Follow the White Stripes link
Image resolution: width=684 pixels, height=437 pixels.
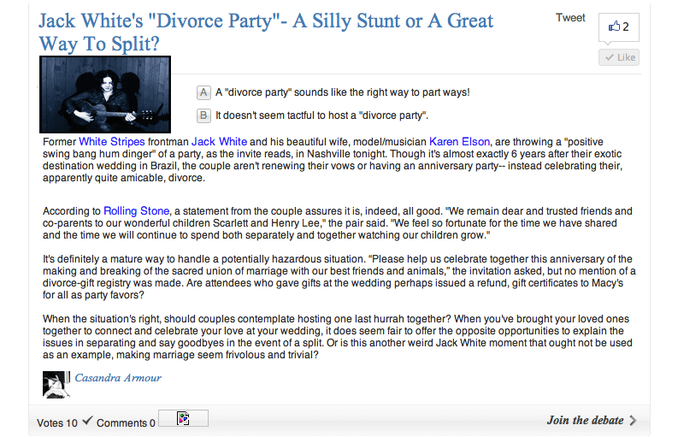click(x=111, y=142)
